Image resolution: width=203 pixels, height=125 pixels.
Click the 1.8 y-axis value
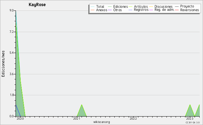12,95
